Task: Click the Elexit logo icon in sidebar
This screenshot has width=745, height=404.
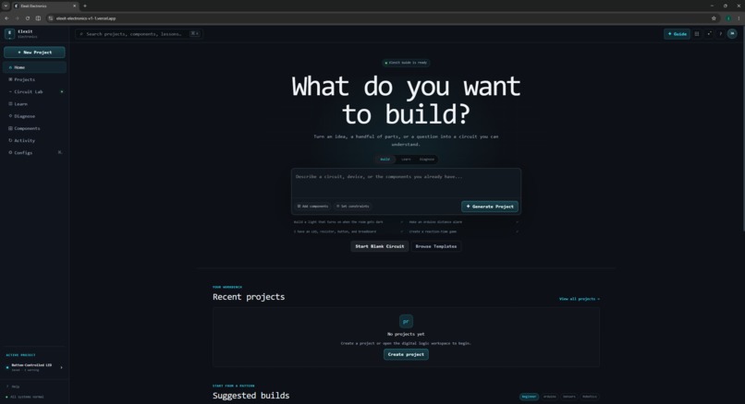Action: click(x=9, y=33)
